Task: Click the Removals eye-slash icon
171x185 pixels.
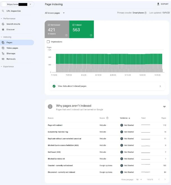Action: (3, 59)
